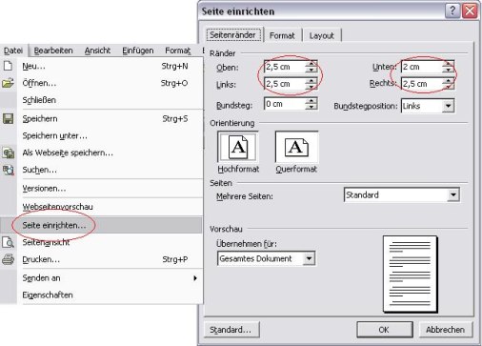Decrease the Oben margin with the down arrow
The width and height of the screenshot is (482, 346).
point(311,70)
